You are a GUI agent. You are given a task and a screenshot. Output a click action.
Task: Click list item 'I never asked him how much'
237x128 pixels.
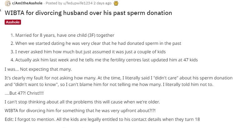tap(88, 52)
